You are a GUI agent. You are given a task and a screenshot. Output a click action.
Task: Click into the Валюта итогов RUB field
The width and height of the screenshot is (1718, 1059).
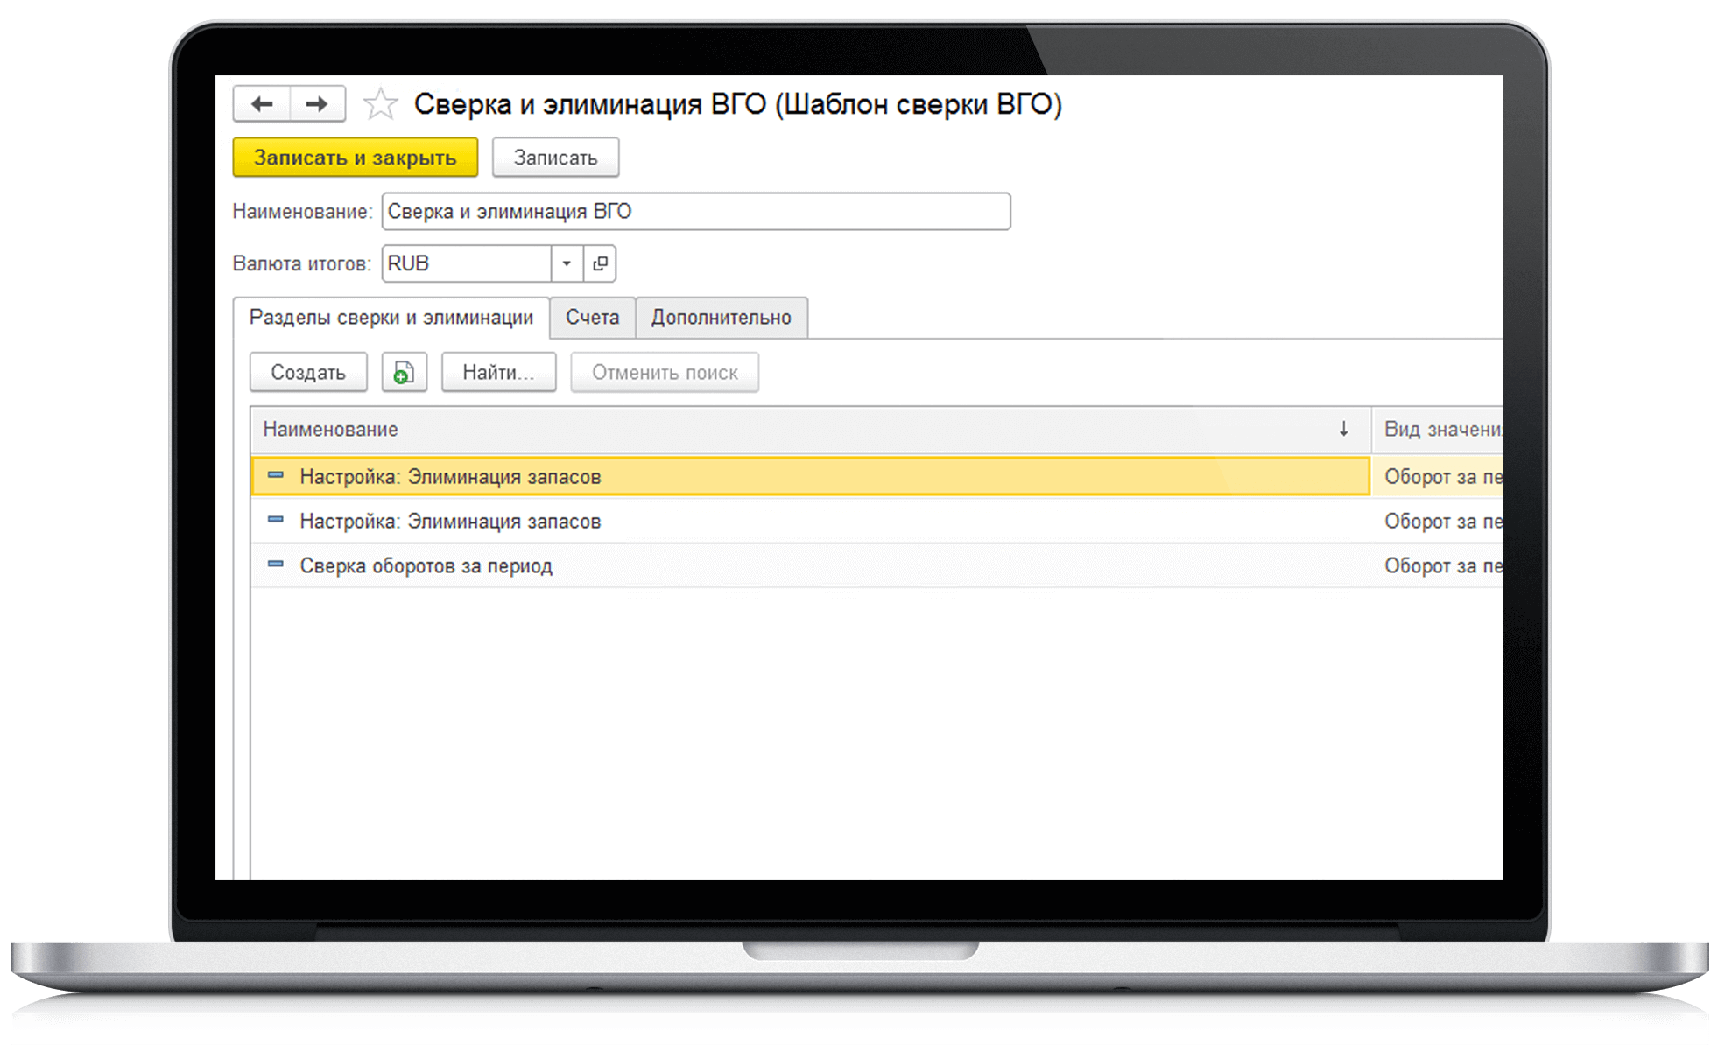coord(467,263)
